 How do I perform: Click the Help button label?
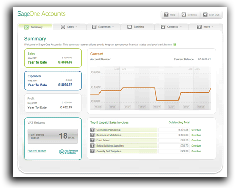coord(173,15)
